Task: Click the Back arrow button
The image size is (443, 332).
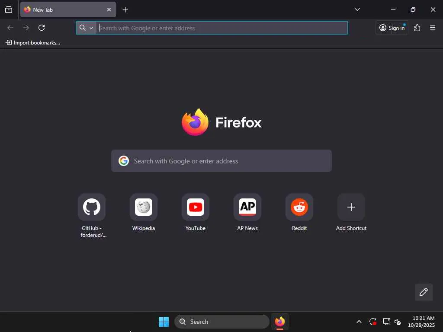Action: click(10, 28)
